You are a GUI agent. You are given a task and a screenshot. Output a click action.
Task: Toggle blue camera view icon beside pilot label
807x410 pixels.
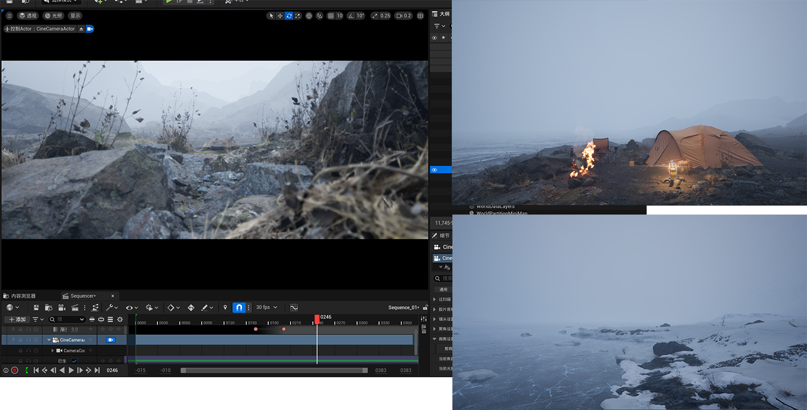90,29
